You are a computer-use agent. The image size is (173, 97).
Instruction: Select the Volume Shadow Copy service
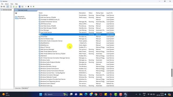[77, 39]
